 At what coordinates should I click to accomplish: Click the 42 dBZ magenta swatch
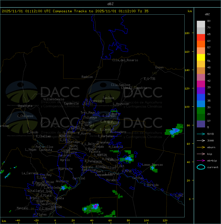(201, 84)
